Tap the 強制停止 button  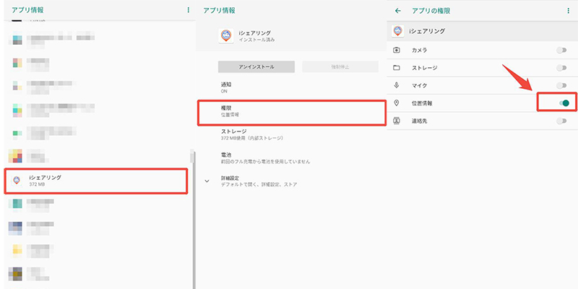340,66
